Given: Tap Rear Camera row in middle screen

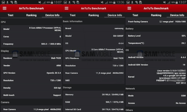Looking at the screenshot, I should point(94,73).
